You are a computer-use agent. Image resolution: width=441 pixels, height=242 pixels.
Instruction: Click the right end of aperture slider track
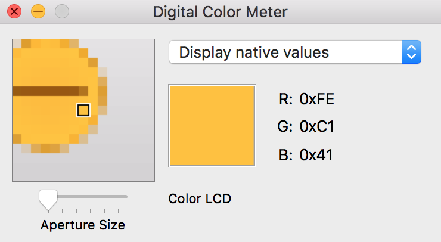pyautogui.click(x=126, y=196)
